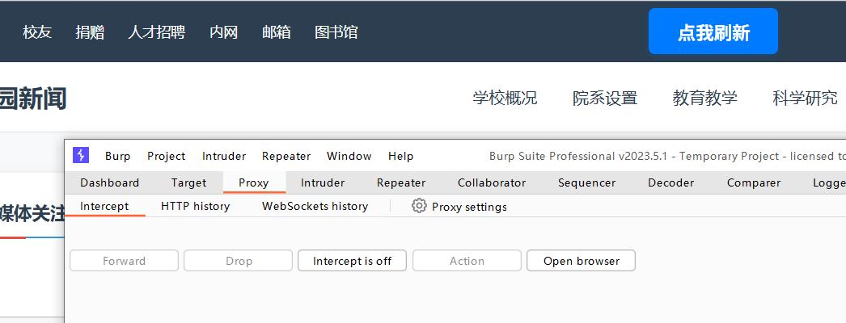Select the Proxy tab

pyautogui.click(x=254, y=183)
